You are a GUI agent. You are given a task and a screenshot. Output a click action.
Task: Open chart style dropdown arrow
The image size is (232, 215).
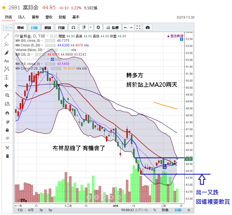coord(91,28)
